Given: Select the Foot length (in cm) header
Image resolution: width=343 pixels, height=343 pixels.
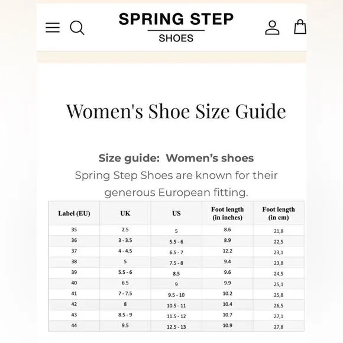Looking at the screenshot, I should click(x=279, y=213).
